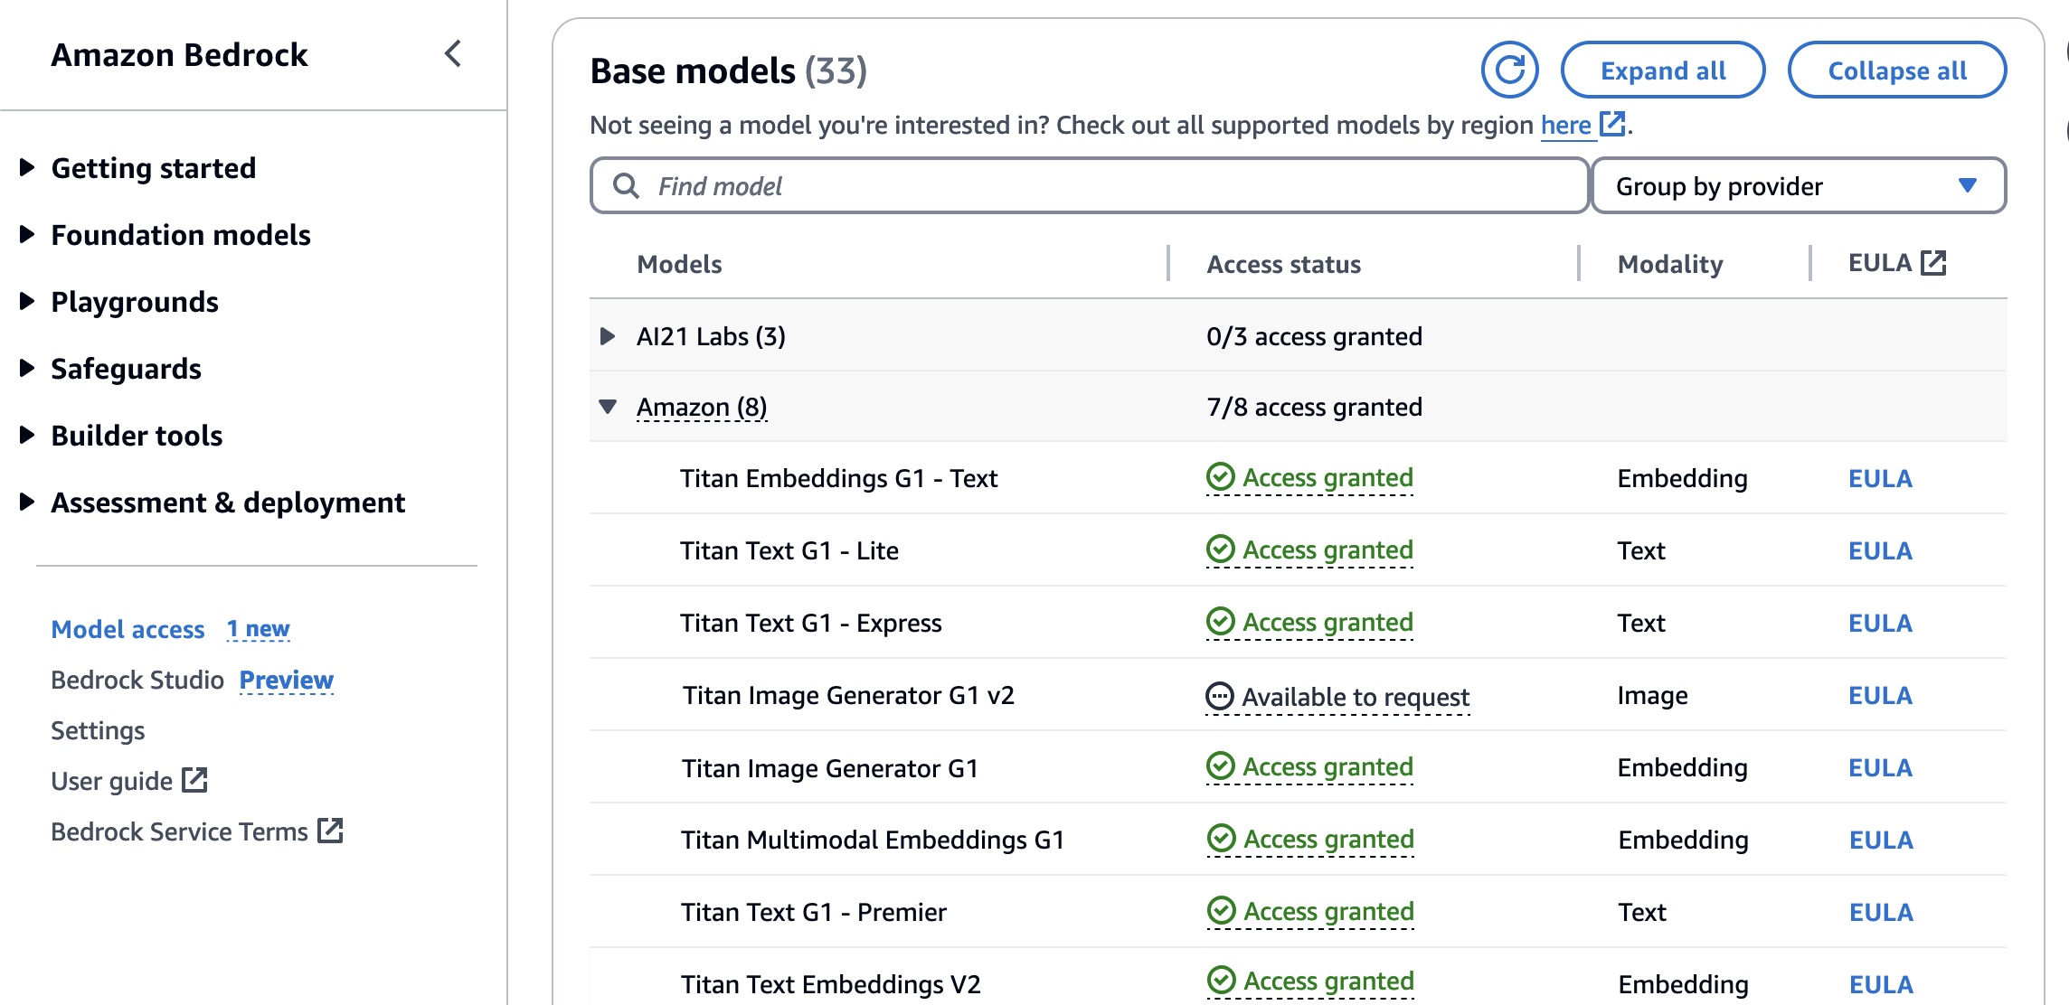This screenshot has width=2069, height=1005.
Task: Open Settings from sidebar
Action: pos(98,730)
